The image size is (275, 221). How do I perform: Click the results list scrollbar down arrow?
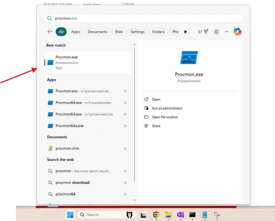pyautogui.click(x=134, y=200)
